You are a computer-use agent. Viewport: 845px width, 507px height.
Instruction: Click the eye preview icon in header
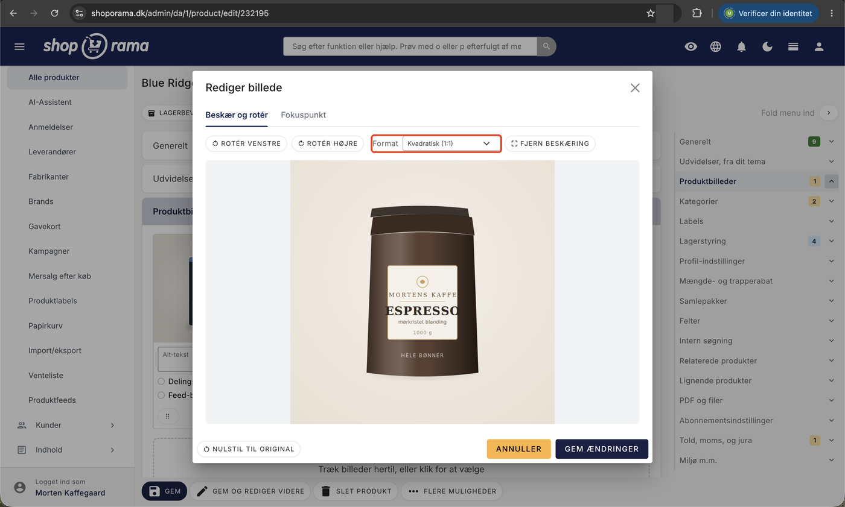[690, 46]
